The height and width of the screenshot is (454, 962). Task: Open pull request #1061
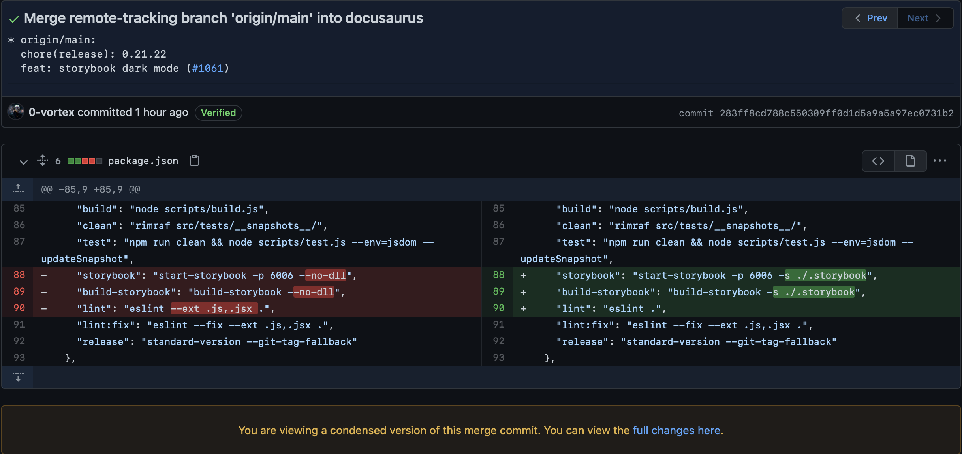[x=209, y=68]
